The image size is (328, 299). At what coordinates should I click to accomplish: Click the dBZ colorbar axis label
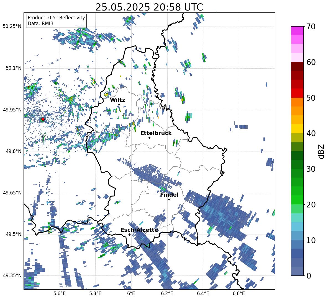pyautogui.click(x=321, y=151)
